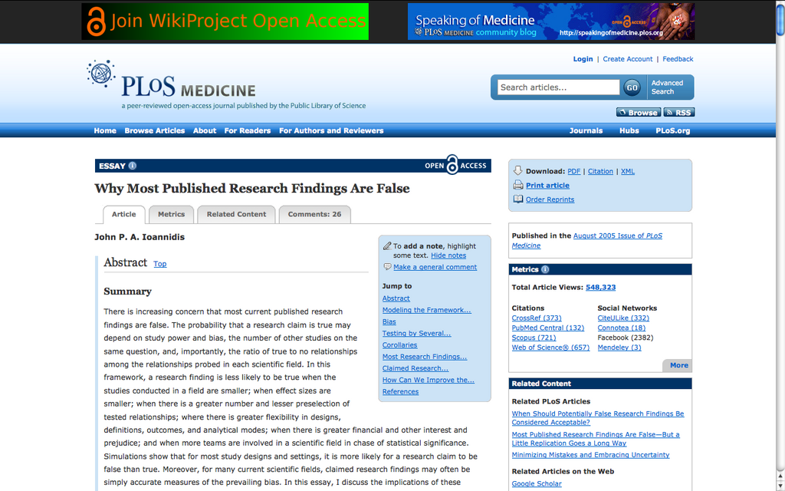785x491 pixels.
Task: Click total article views 548,323
Action: click(601, 288)
